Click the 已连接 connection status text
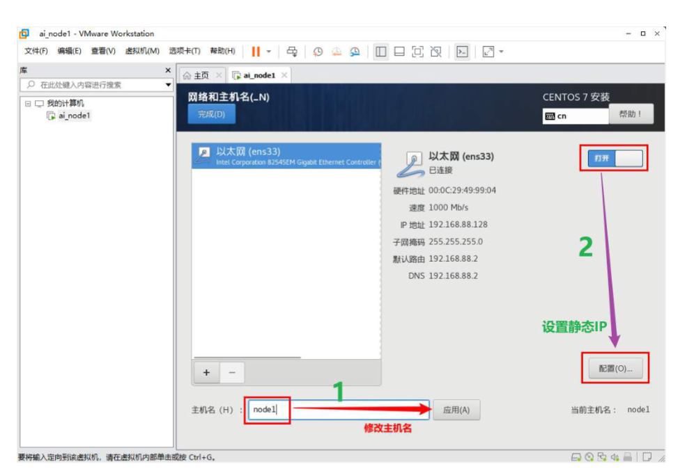Viewport: 687px width, 471px height. (440, 170)
